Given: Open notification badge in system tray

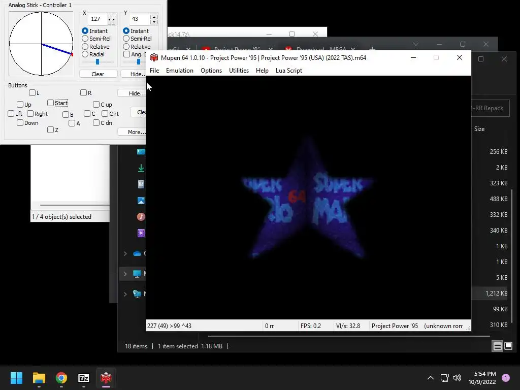Looking at the screenshot, I should pyautogui.click(x=506, y=378).
